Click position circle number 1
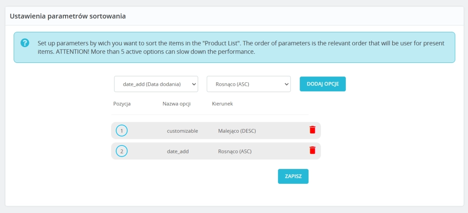Viewport: 468px width, 213px height. point(122,131)
